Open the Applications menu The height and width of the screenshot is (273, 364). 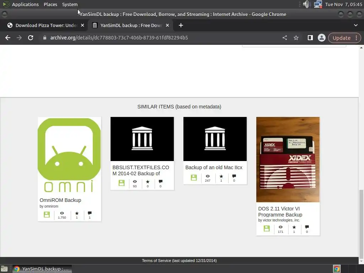[x=25, y=4]
